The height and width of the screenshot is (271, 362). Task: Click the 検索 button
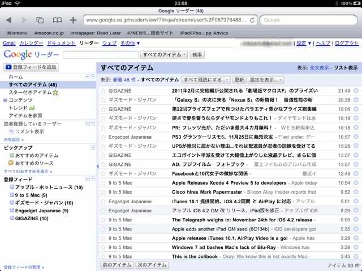(197, 55)
